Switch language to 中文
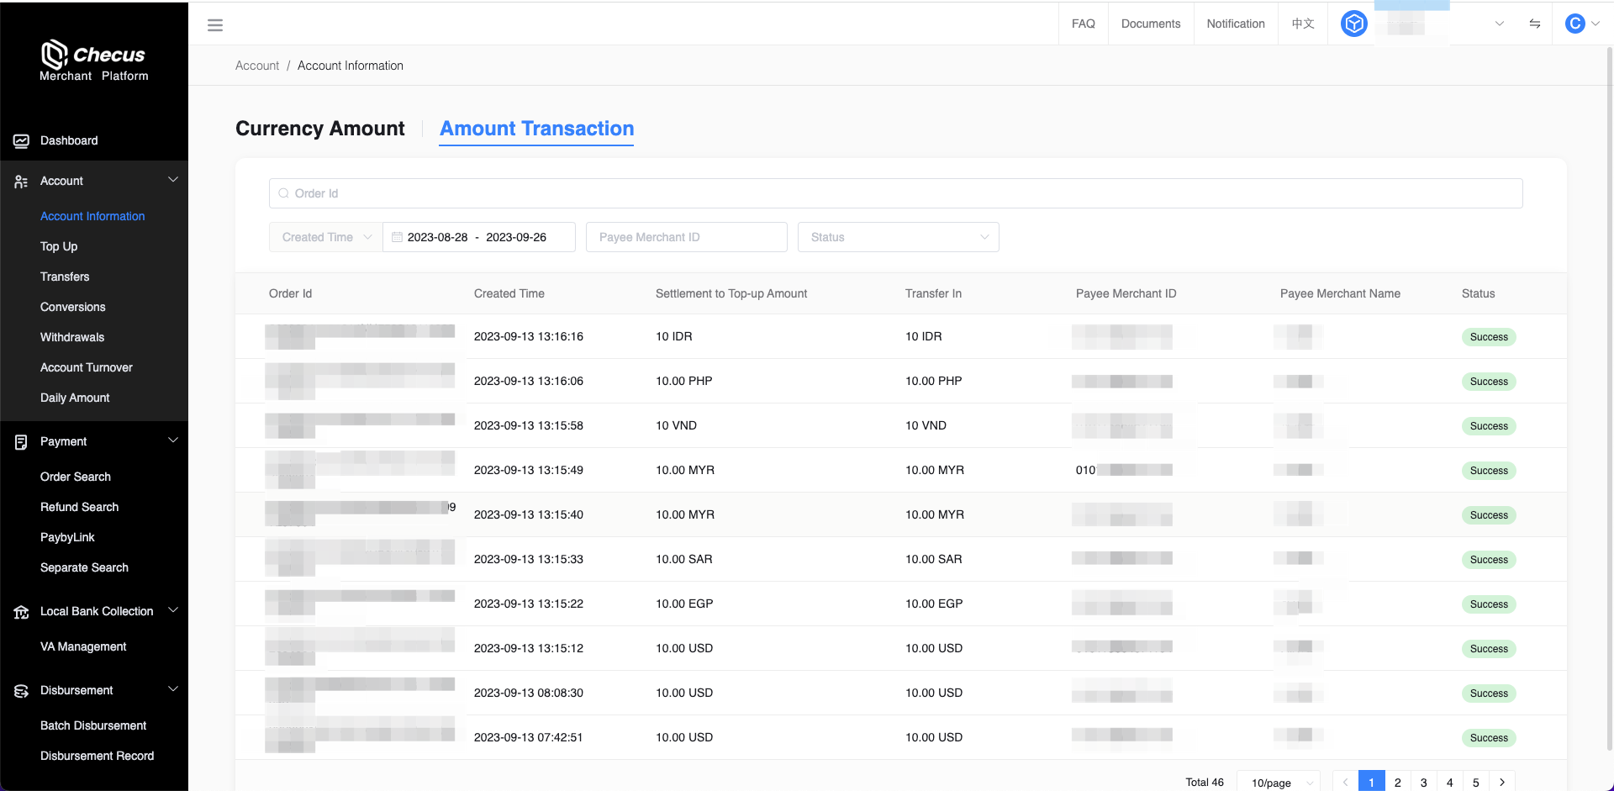 point(1302,24)
